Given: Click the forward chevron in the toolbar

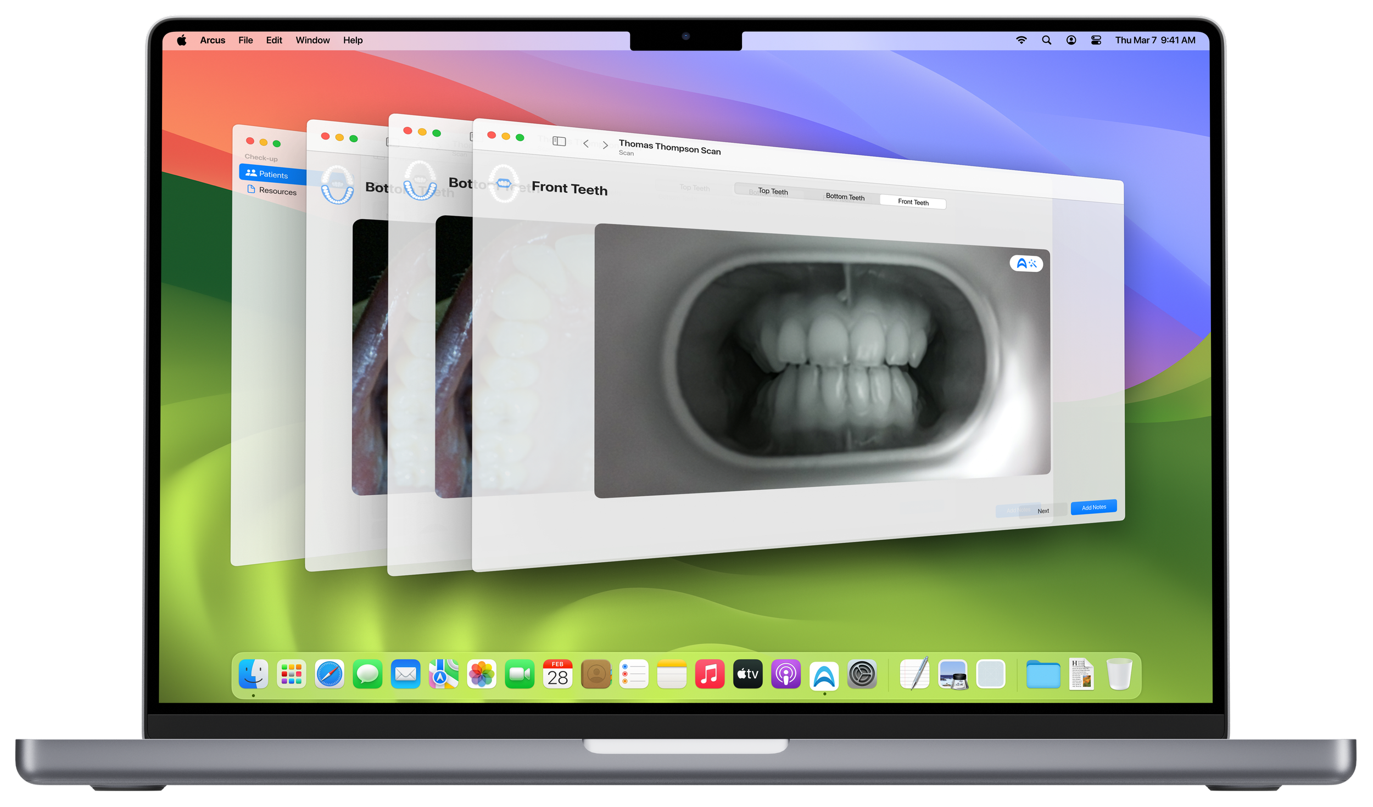Looking at the screenshot, I should [x=605, y=145].
